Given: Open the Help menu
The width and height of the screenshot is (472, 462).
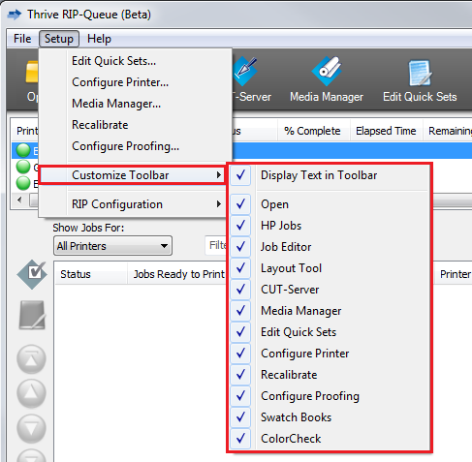Looking at the screenshot, I should point(99,39).
